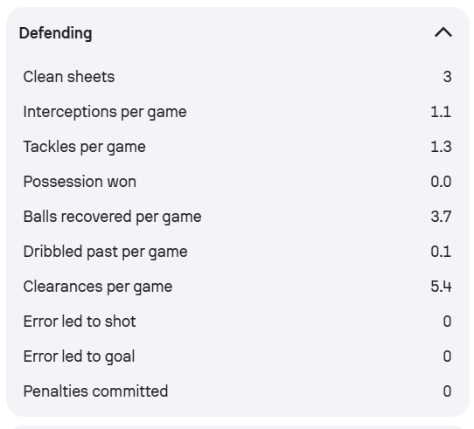Click the Clean sheets value 3
The height and width of the screenshot is (429, 474).
tap(448, 77)
